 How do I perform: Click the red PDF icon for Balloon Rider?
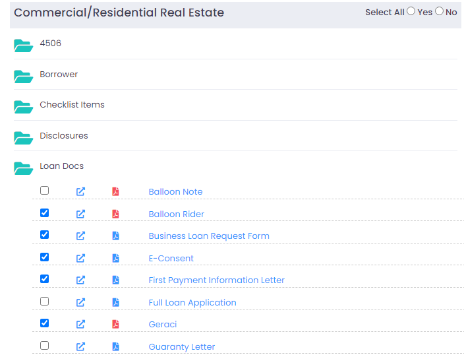point(116,214)
